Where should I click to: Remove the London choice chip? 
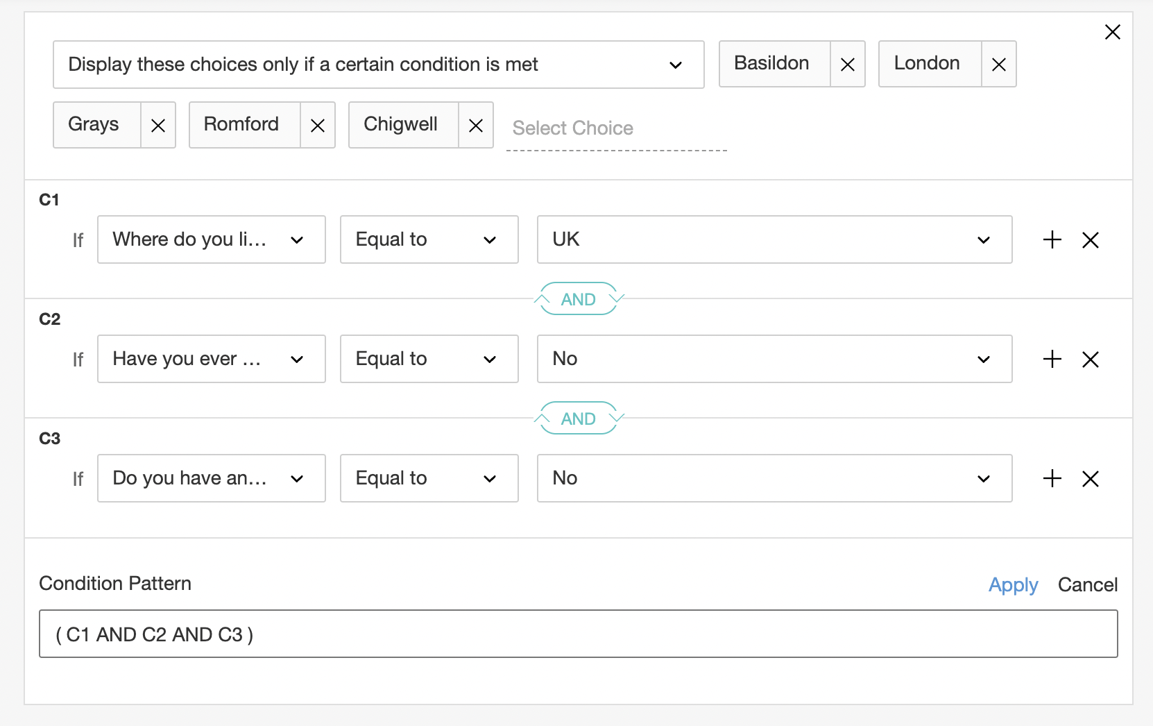998,65
